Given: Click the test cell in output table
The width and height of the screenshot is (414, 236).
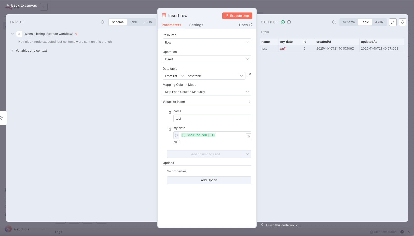Looking at the screenshot, I should pyautogui.click(x=269, y=49).
